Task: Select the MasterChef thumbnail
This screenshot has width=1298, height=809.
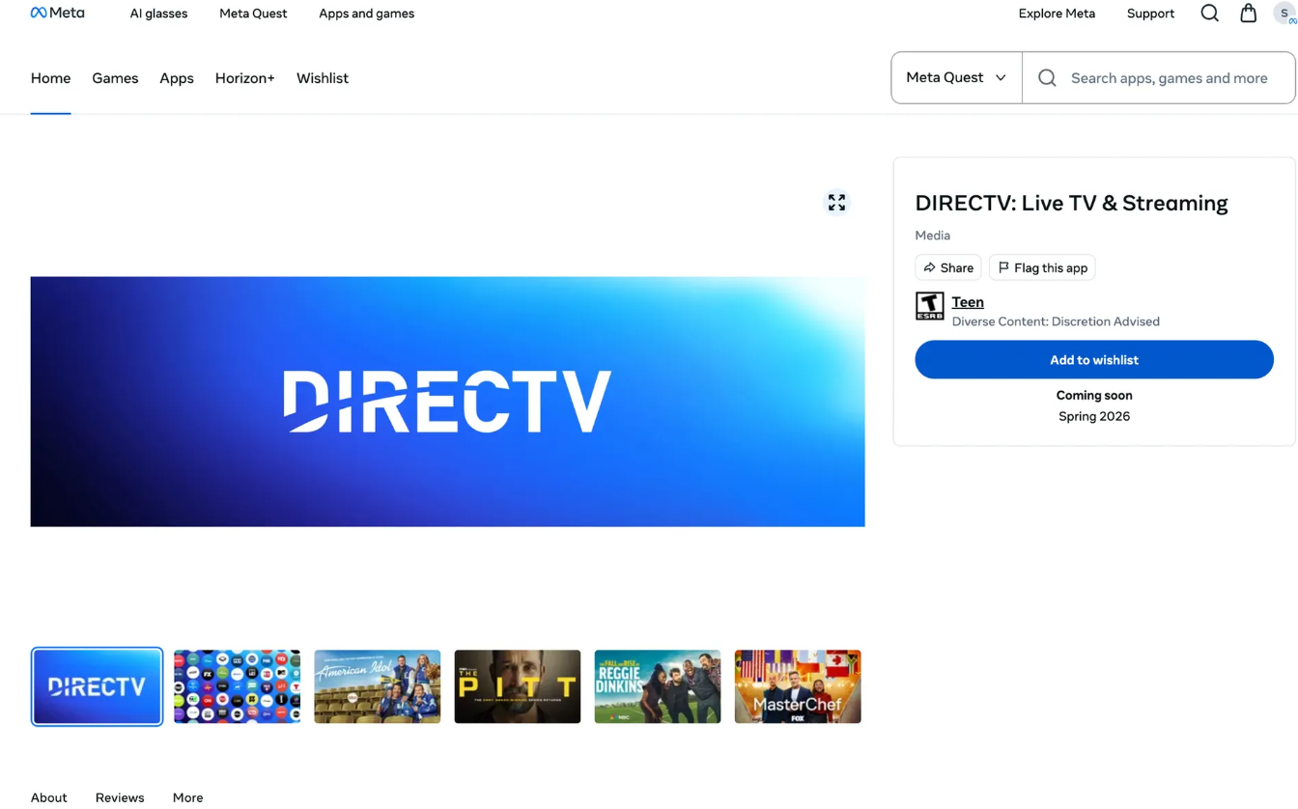Action: [798, 686]
